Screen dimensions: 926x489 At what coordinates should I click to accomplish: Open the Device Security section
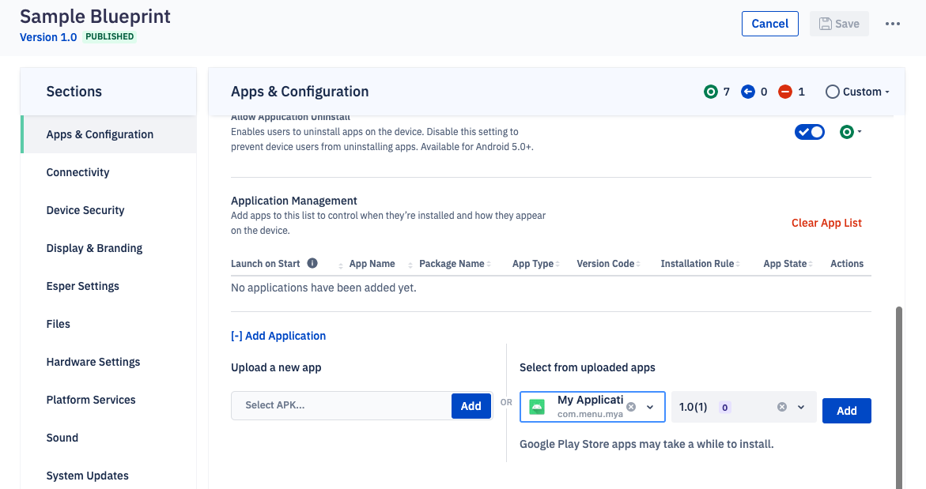[85, 210]
